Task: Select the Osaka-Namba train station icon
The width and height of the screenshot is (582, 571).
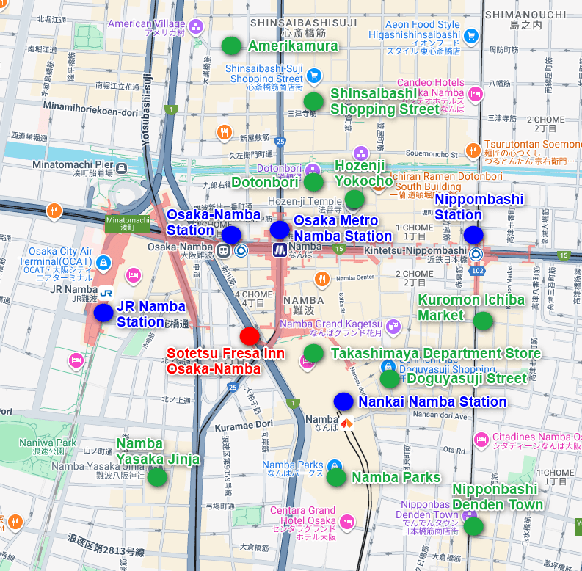Action: click(x=223, y=250)
